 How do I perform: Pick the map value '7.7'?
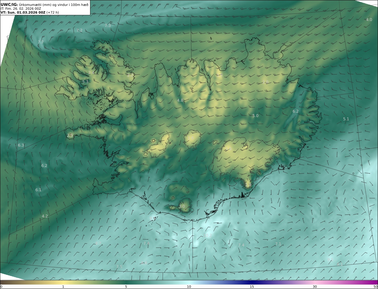click(x=41, y=42)
